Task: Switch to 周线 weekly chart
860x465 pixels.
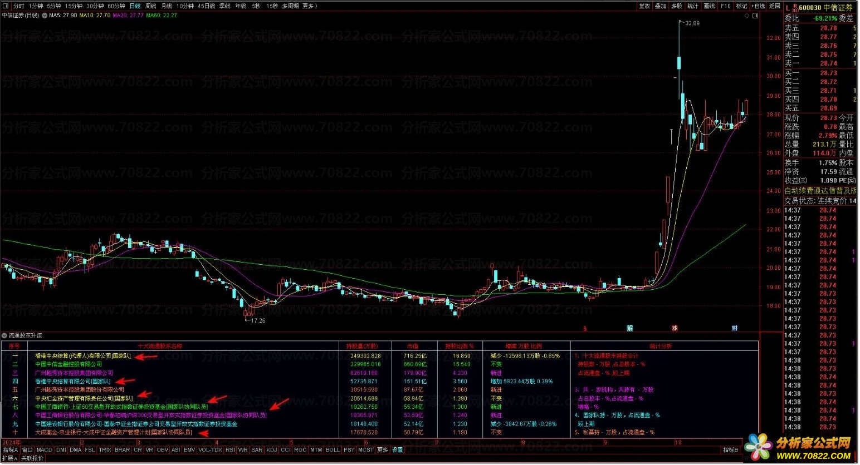Action: click(151, 6)
